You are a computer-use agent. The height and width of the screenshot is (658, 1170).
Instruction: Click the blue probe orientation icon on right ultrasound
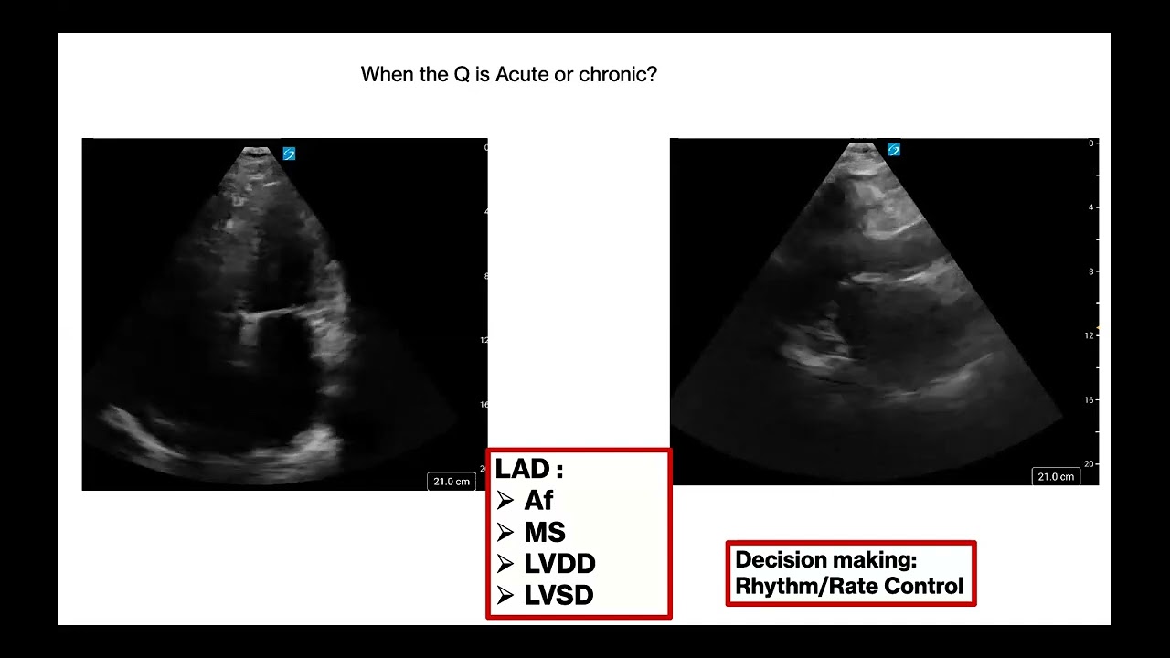coord(894,149)
